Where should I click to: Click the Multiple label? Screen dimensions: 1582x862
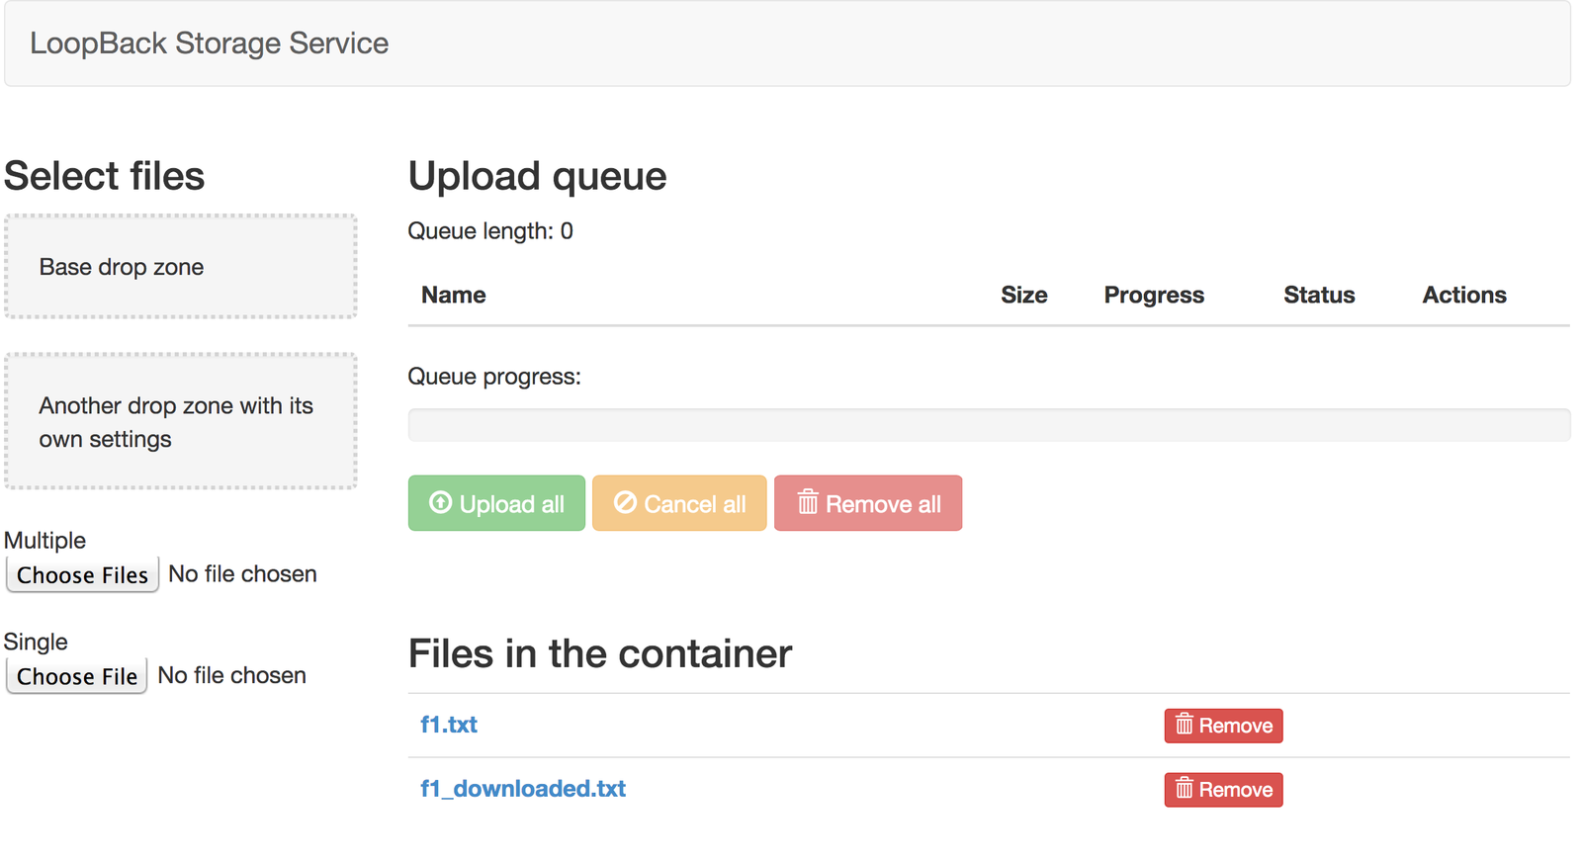click(x=44, y=541)
